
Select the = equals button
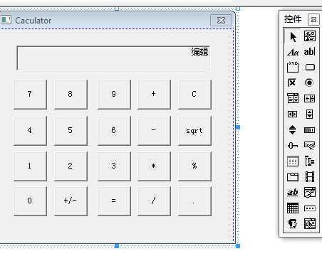[x=114, y=201]
